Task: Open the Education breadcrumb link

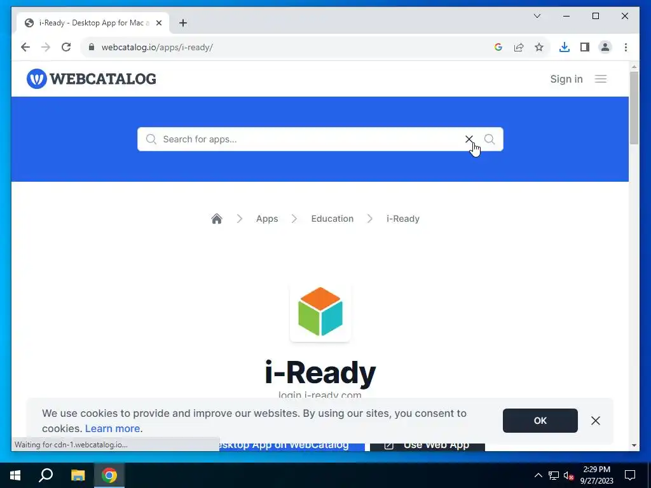Action: tap(332, 219)
